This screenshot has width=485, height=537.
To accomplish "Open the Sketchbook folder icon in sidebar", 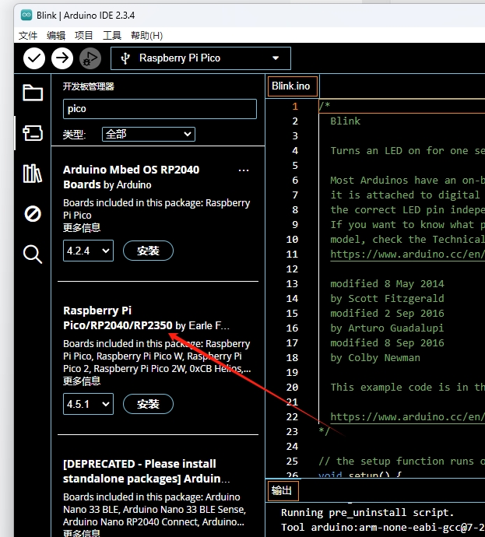I will 33,93.
